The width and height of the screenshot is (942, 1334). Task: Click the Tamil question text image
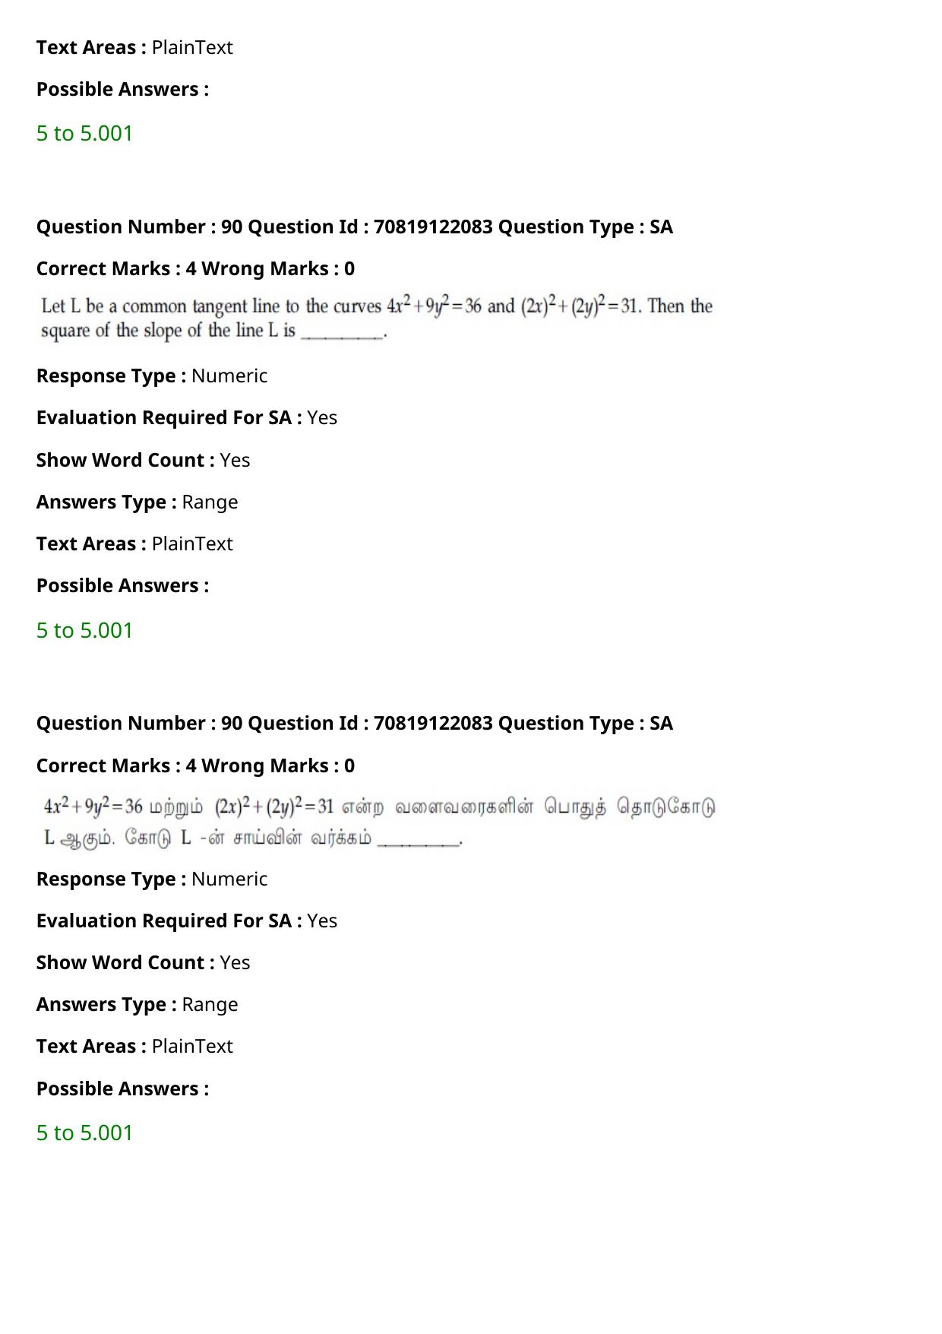point(379,821)
